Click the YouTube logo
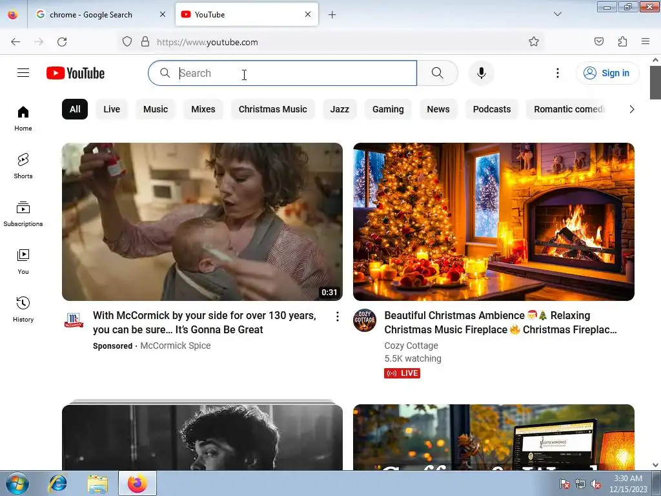 coord(76,73)
